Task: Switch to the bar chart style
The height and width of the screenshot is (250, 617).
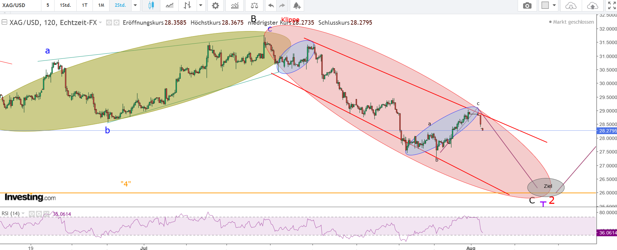Action: point(187,5)
